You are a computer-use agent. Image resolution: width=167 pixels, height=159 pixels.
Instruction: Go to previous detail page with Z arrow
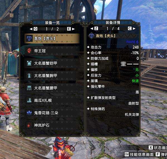click(94, 29)
